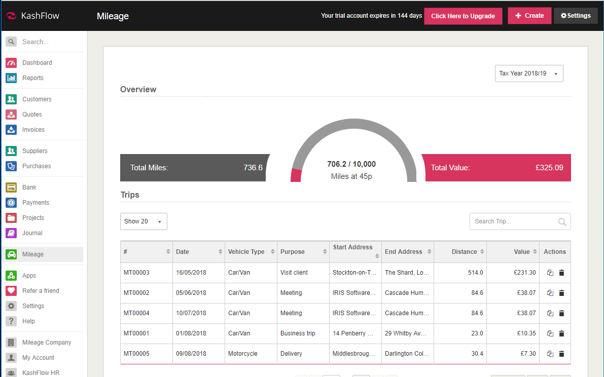This screenshot has height=377, width=604.
Task: Open Projects in the sidebar menu
Action: coord(33,218)
